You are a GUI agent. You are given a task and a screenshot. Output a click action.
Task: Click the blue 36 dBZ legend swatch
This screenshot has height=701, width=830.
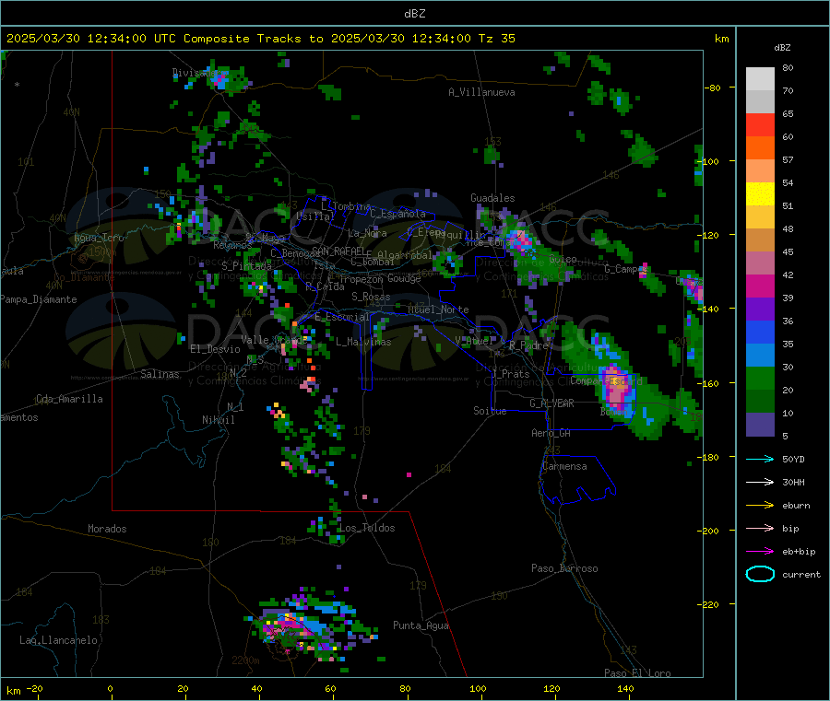760,332
